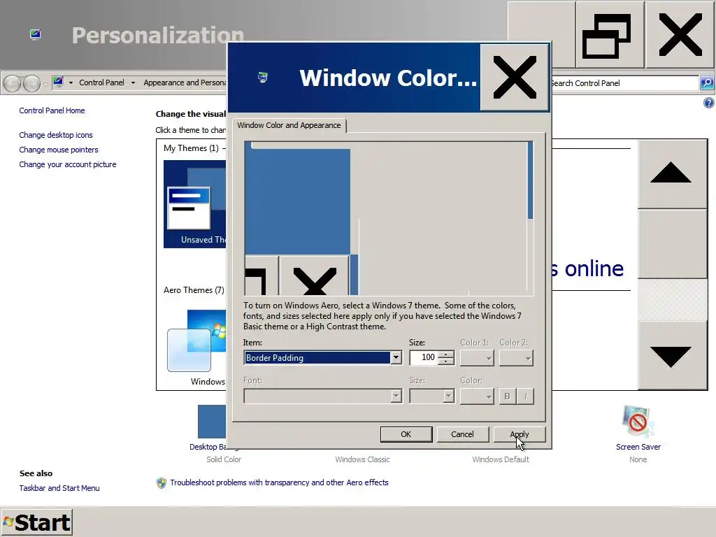The height and width of the screenshot is (537, 716).
Task: Click the theme list scroll down arrow
Action: 672,356
